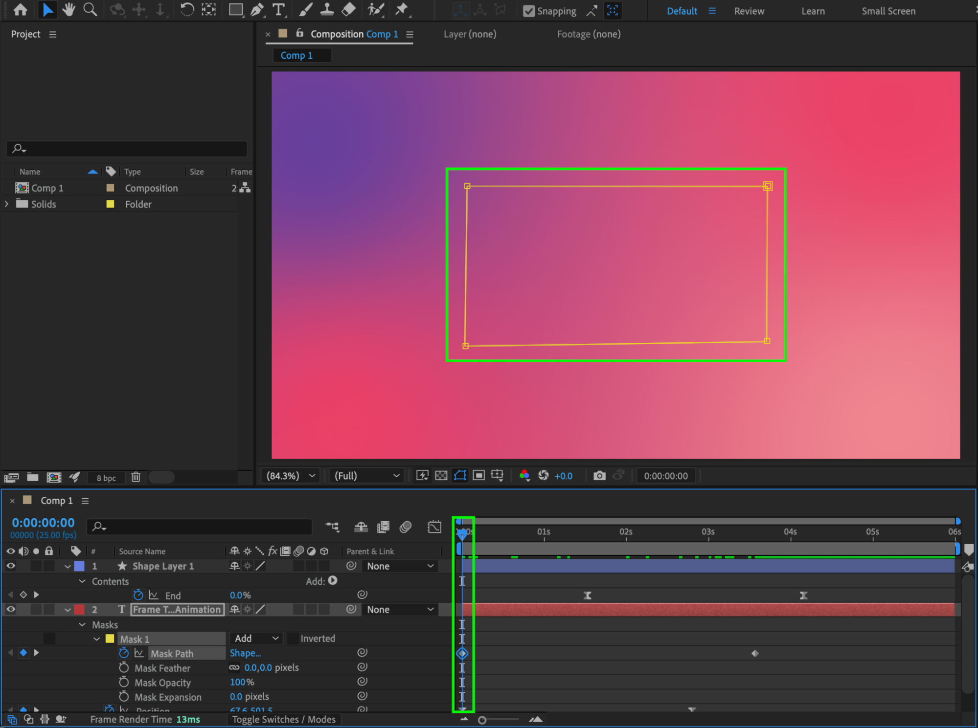The height and width of the screenshot is (728, 978).
Task: Switch to the Learn workspace tab
Action: coord(813,11)
